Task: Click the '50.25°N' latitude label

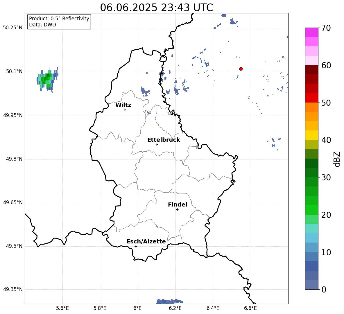Action: tap(13, 28)
